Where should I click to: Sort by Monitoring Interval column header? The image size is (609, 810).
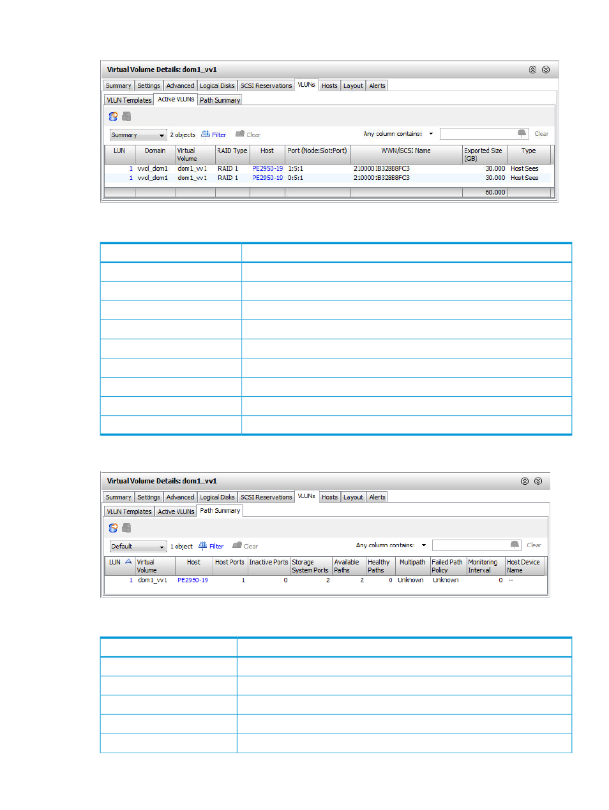click(485, 566)
